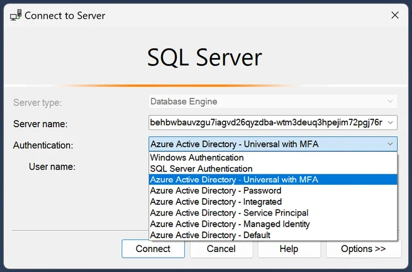Click the Cancel button
Image resolution: width=412 pixels, height=272 pixels.
coord(221,249)
